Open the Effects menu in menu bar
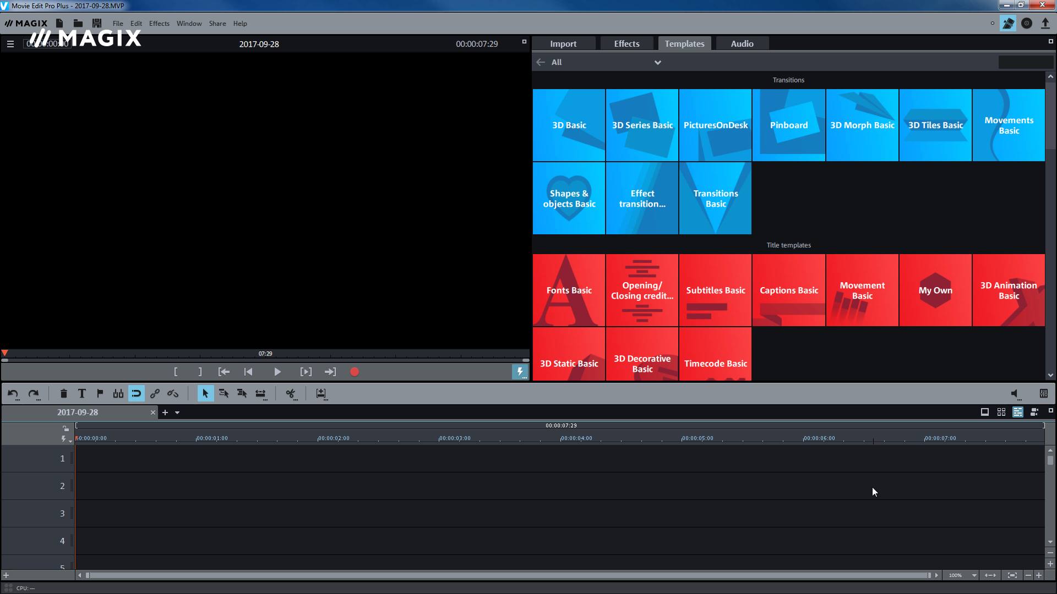The width and height of the screenshot is (1057, 594). coord(159,23)
